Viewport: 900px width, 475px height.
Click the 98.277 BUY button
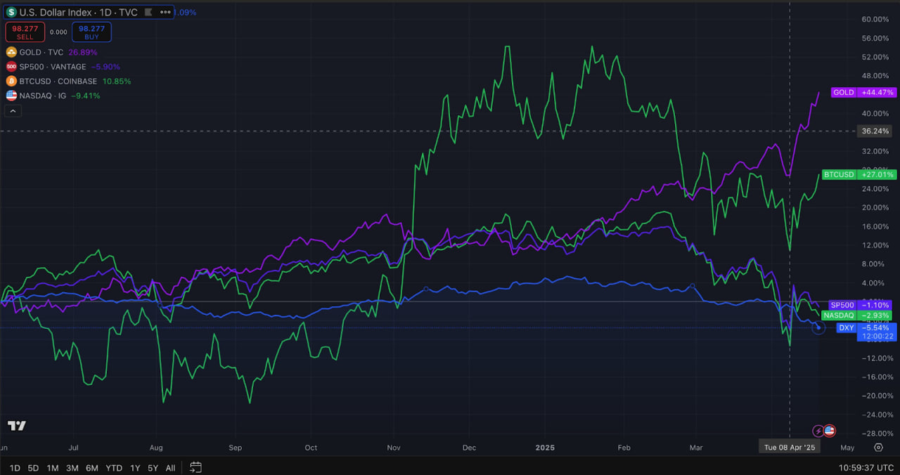click(91, 32)
